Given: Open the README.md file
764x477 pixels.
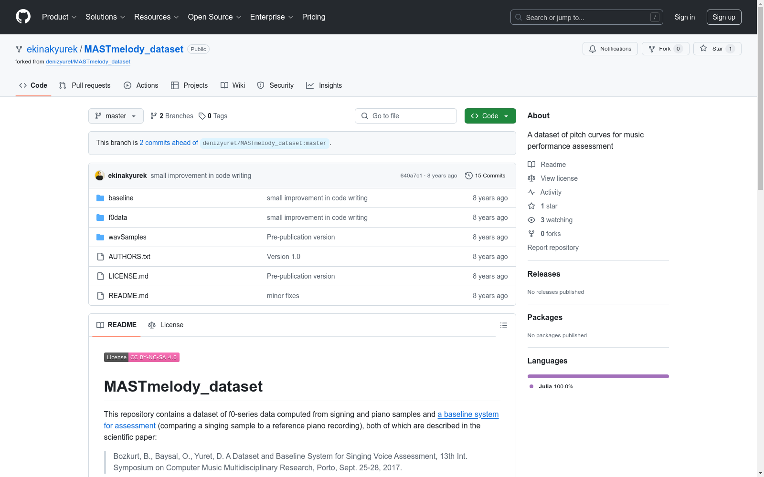Looking at the screenshot, I should 128,296.
